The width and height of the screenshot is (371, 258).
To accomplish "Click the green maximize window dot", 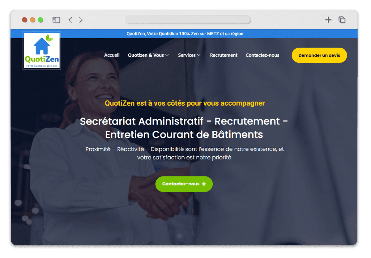I will point(41,20).
